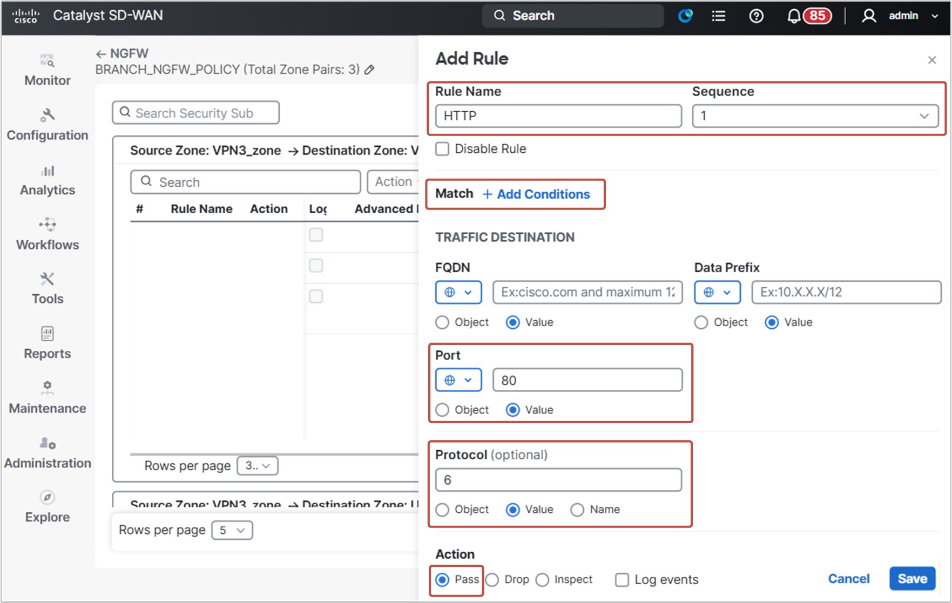Select Object radio under Data Prefix
This screenshot has width=952, height=603.
tap(701, 322)
